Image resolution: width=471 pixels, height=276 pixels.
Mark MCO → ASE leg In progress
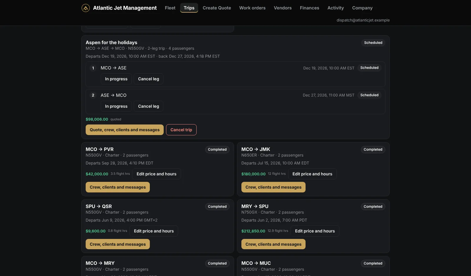pyautogui.click(x=116, y=79)
